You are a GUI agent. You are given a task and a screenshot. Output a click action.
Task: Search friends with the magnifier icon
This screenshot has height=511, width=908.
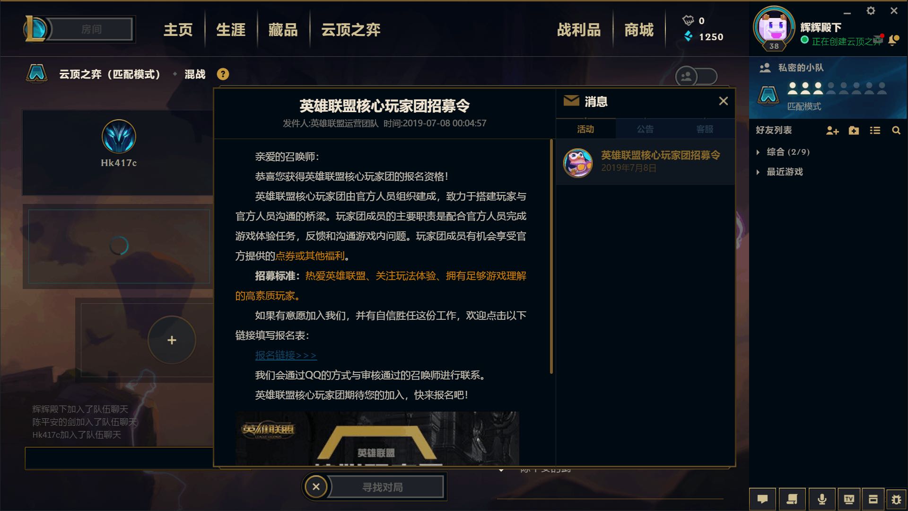pos(896,131)
